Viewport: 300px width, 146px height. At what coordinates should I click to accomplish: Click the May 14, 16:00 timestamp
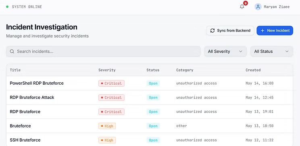(259, 83)
